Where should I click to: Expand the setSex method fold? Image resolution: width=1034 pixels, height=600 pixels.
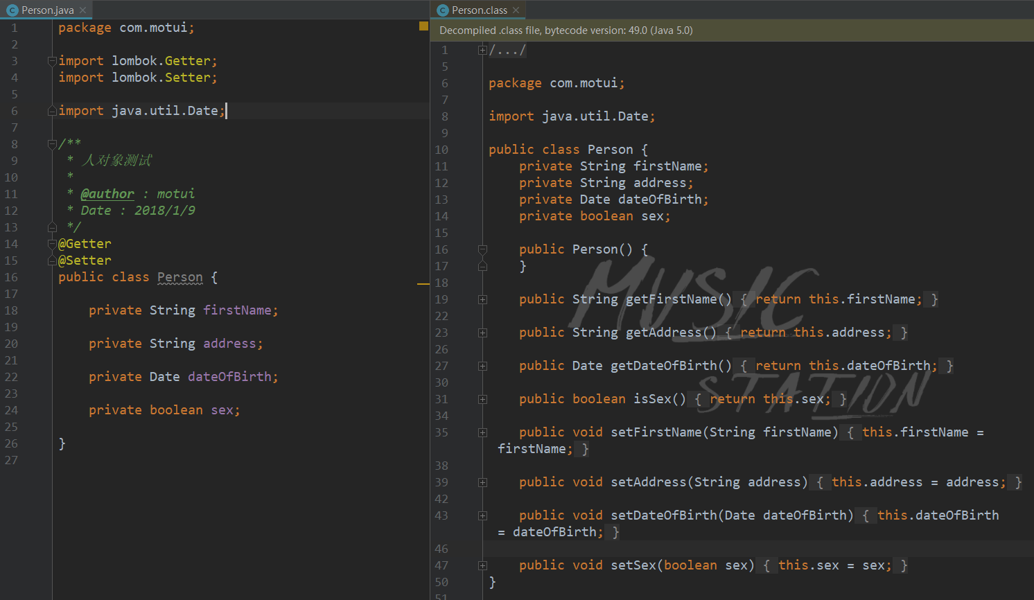coord(482,565)
